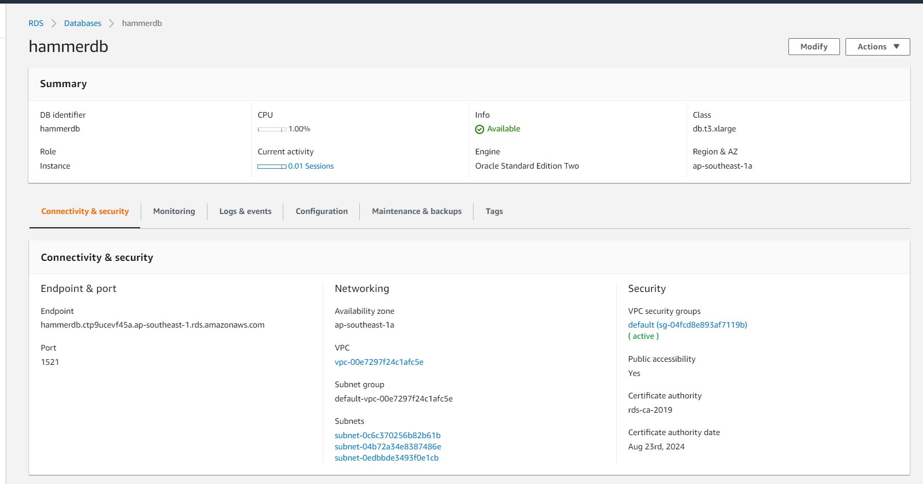Screen dimensions: 923x484
Task: Go to RDS breadcrumb link
Action: pos(36,23)
